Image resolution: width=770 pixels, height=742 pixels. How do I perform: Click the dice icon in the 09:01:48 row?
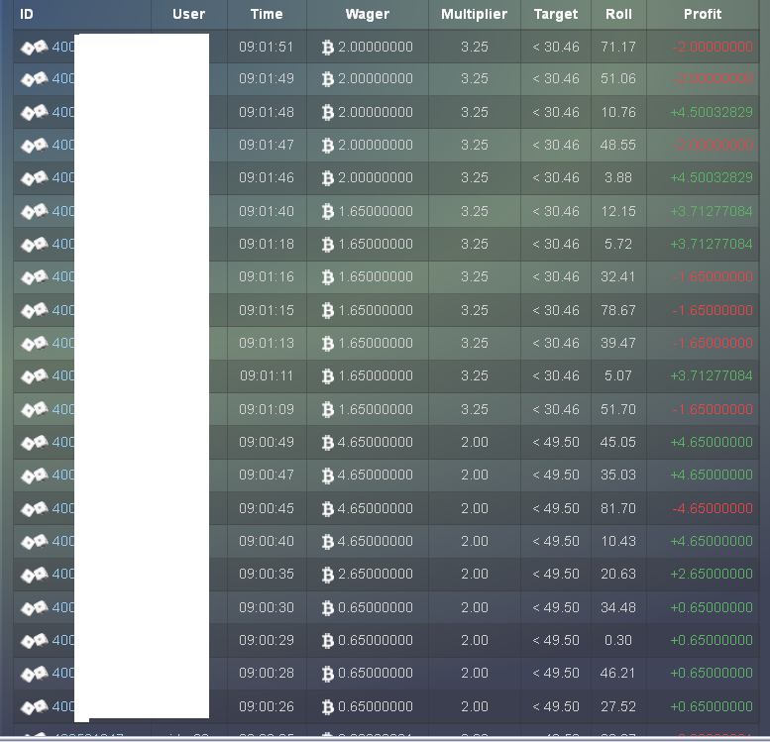click(x=34, y=113)
